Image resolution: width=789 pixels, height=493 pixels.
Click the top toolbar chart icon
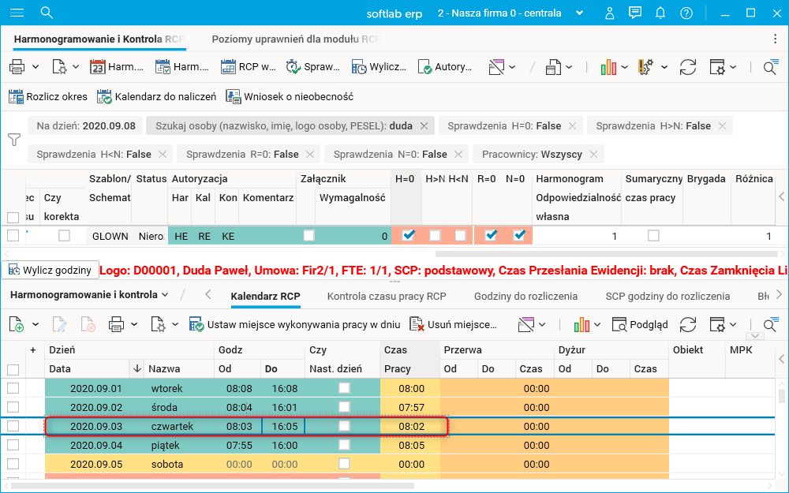pyautogui.click(x=608, y=67)
